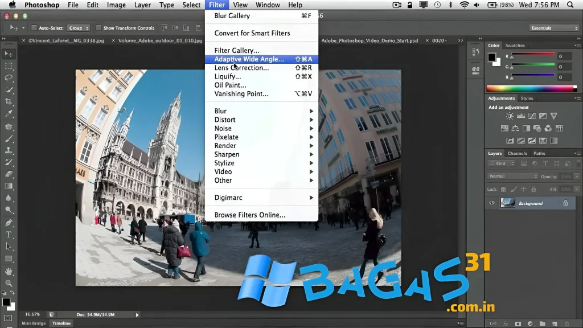
Task: Choose Convert for Smart Filters
Action: 262,33
